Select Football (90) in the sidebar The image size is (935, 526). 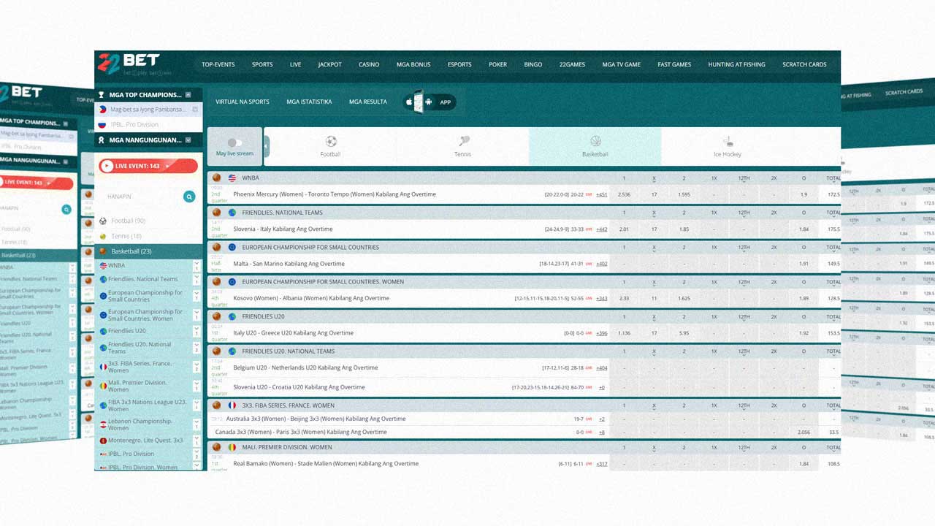point(128,221)
